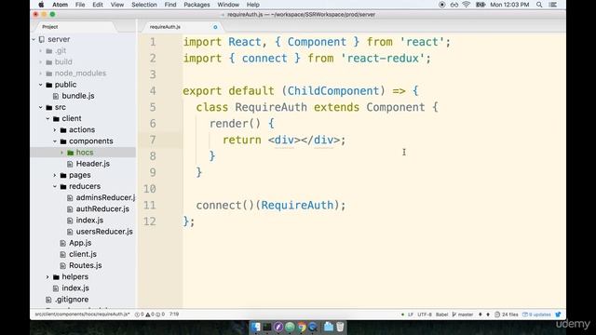Viewport: 596px width, 335px height.
Task: Open App.js file
Action: coord(80,243)
